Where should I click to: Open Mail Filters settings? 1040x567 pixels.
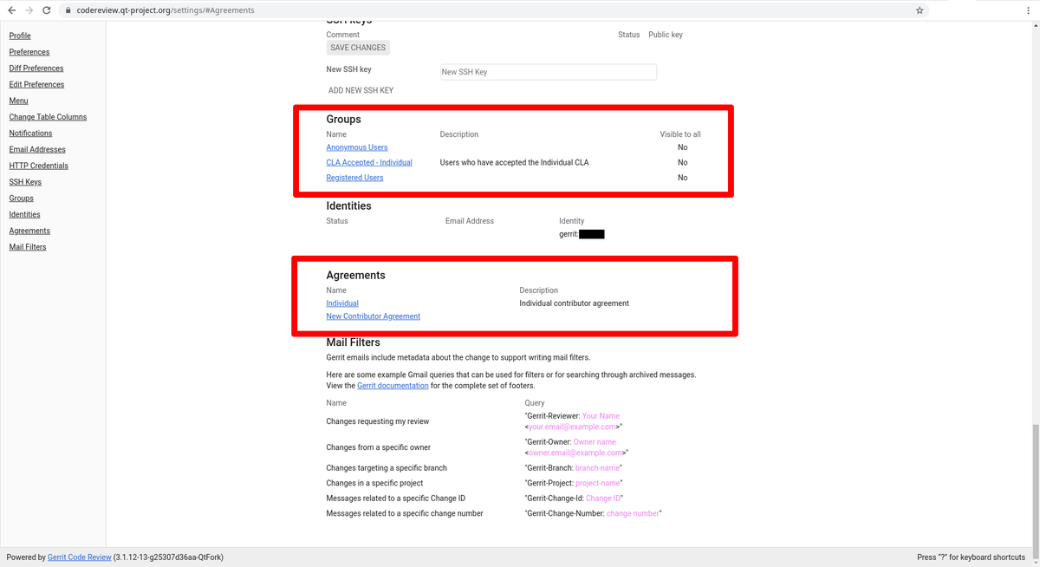tap(27, 246)
